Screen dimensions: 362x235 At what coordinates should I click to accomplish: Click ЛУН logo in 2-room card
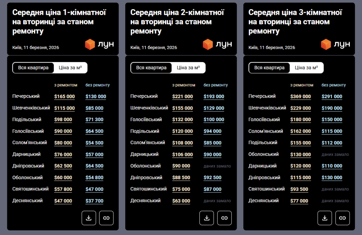tap(217, 44)
